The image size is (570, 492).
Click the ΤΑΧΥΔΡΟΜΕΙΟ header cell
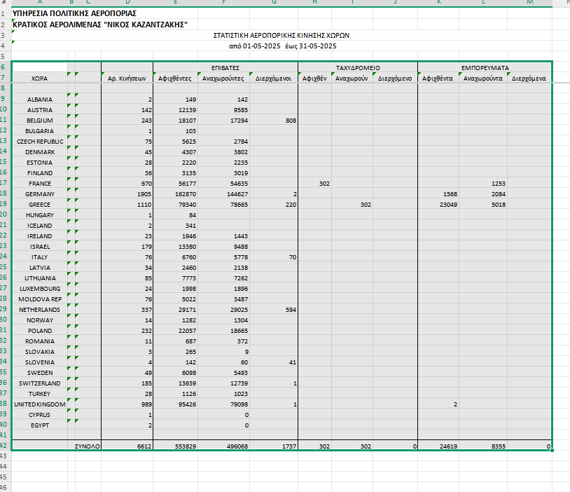pyautogui.click(x=357, y=68)
